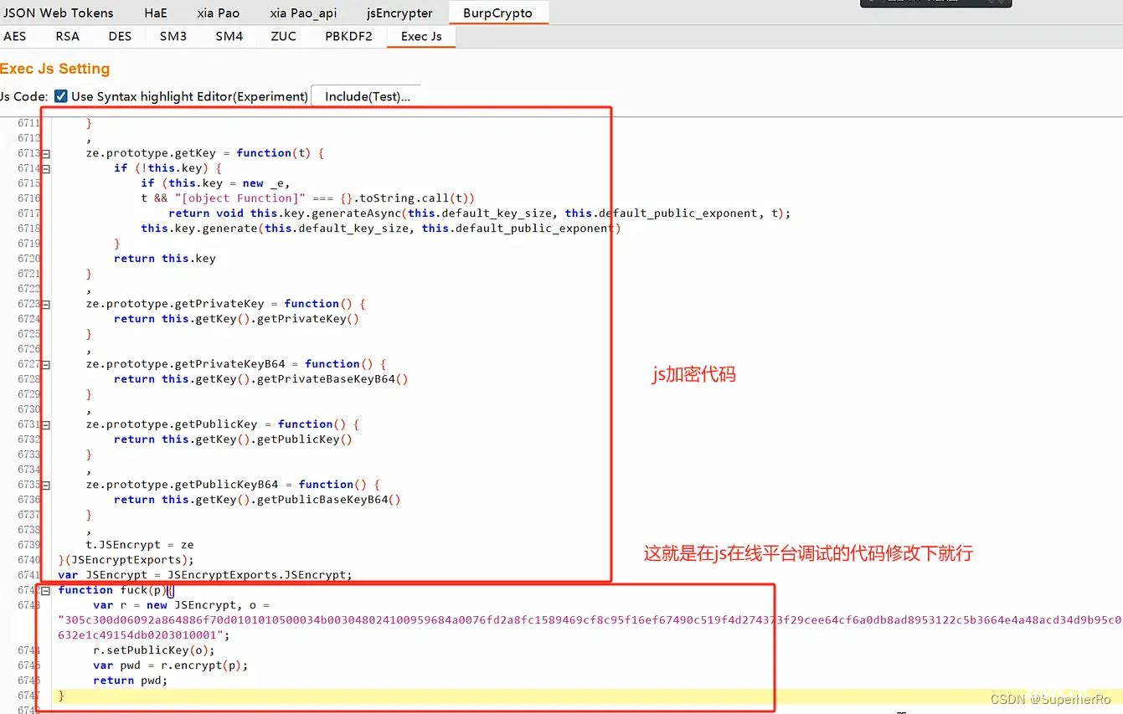Click the line 'return this.key'
Image resolution: width=1123 pixels, height=714 pixels.
(x=165, y=259)
